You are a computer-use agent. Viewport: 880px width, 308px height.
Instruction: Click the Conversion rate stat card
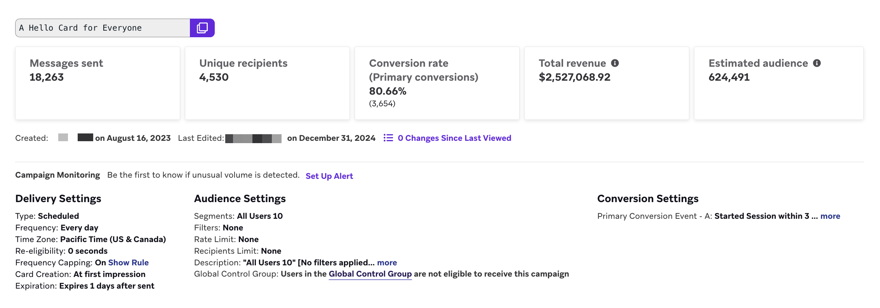click(437, 83)
